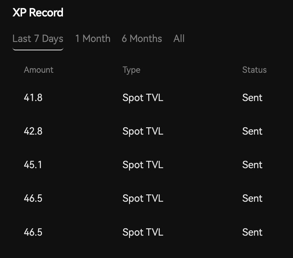The height and width of the screenshot is (258, 293).
Task: Select the 45.1 amount entry
Action: tap(33, 165)
